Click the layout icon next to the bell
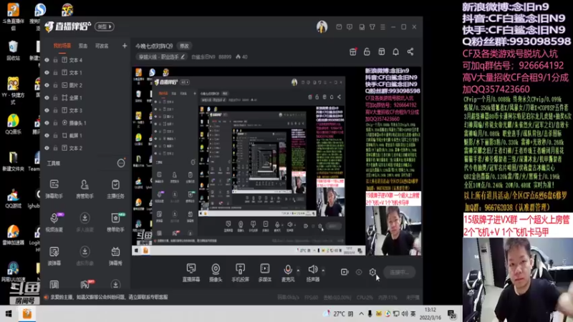573x322 pixels. tap(382, 52)
